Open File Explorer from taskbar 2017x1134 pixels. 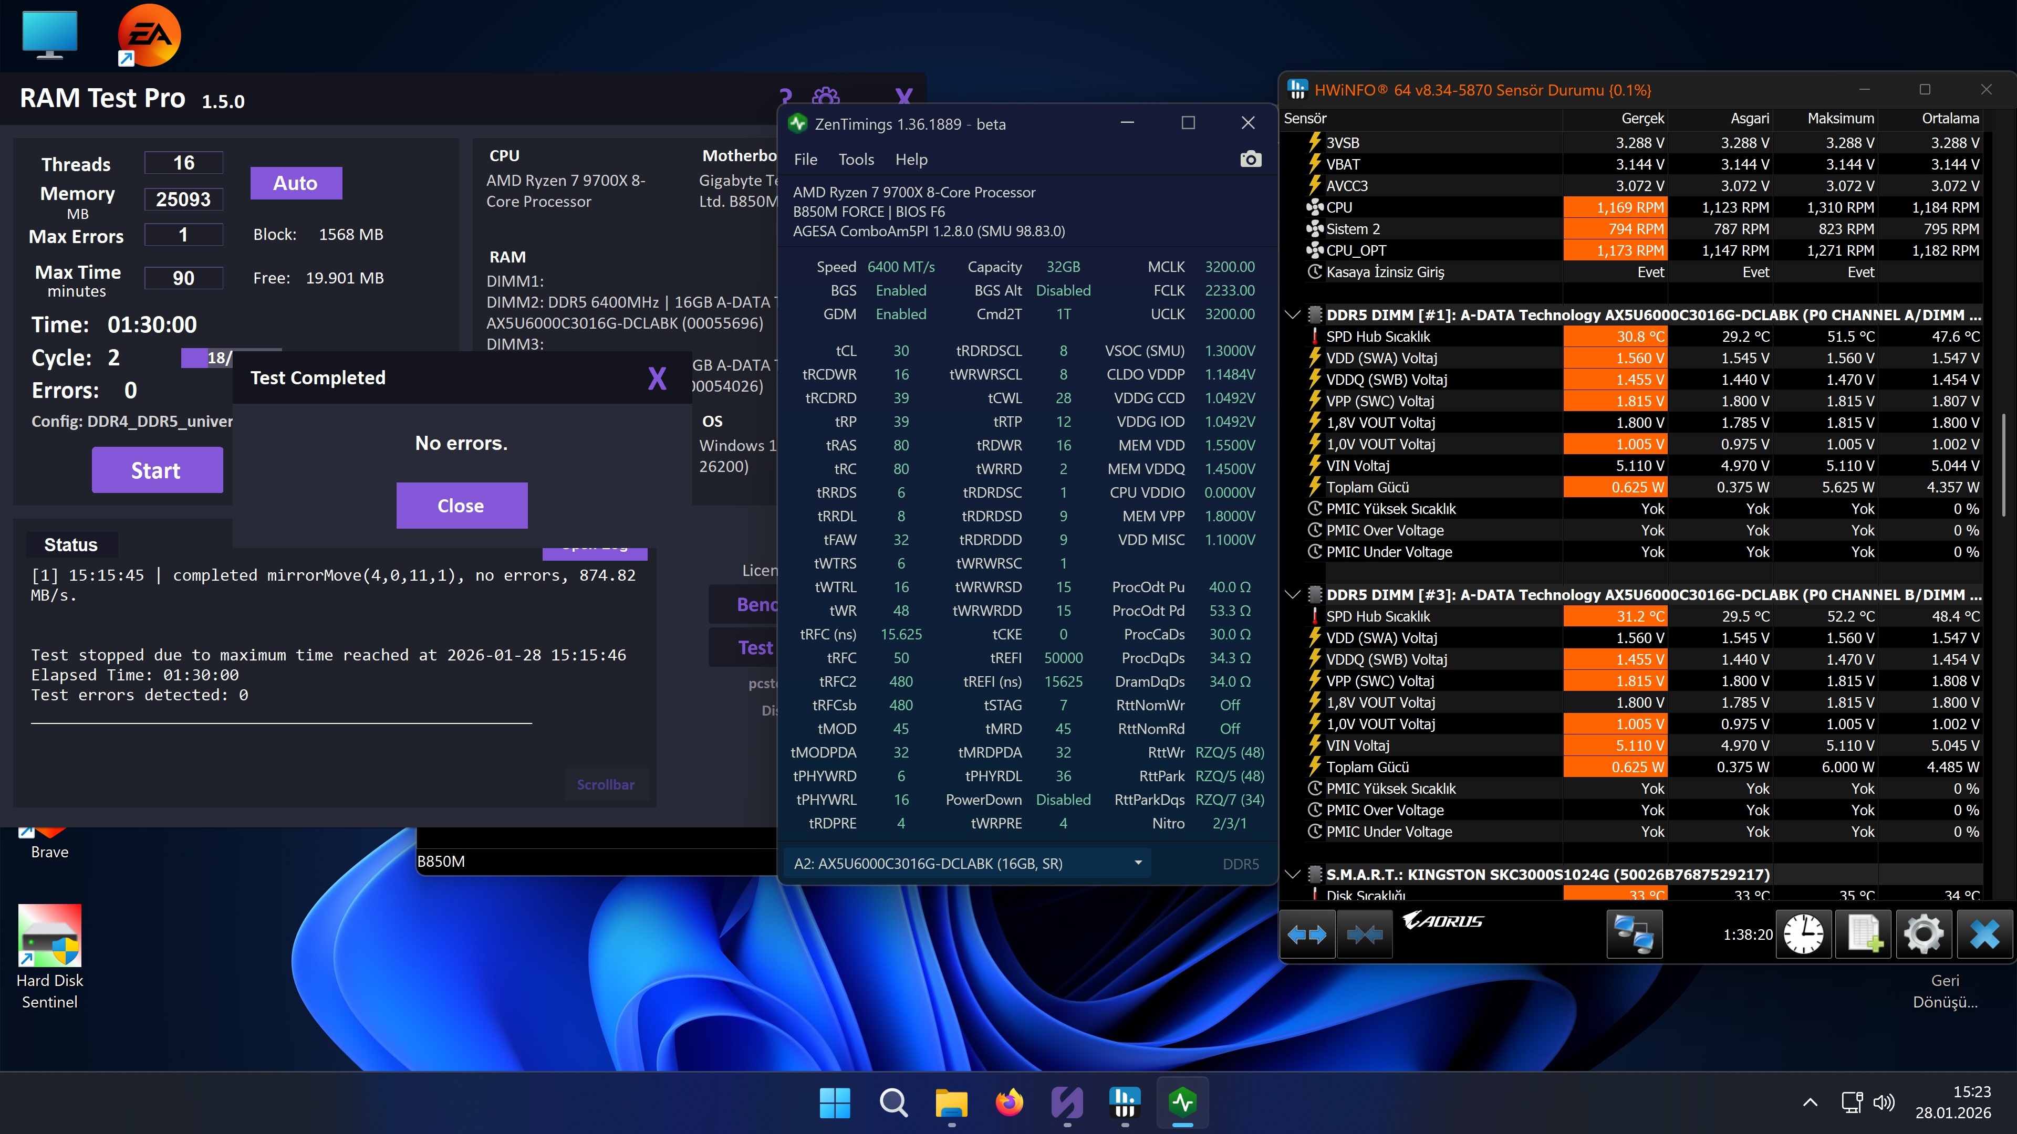coord(951,1104)
